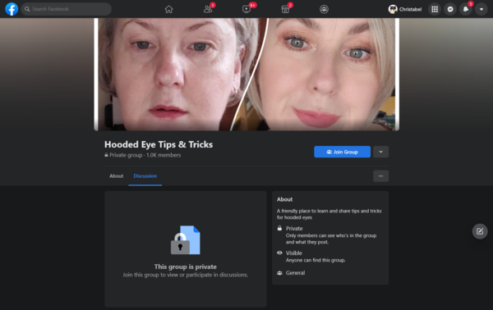
Task: Select the Discussion tab
Action: click(x=145, y=176)
